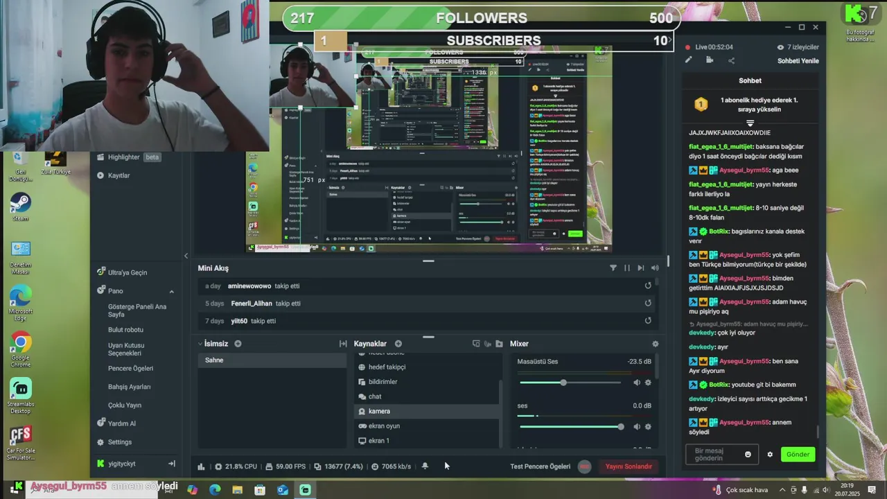
Task: Open the scene transitions icon
Action: (x=343, y=344)
